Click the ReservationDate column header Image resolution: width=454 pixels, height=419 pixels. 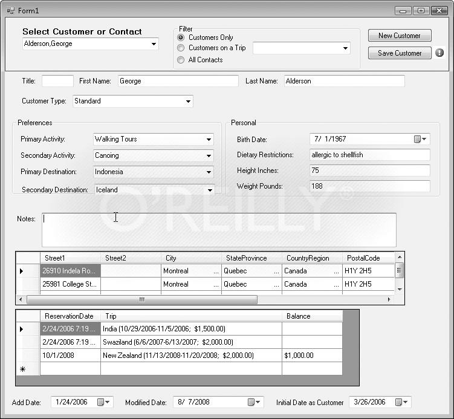70,316
